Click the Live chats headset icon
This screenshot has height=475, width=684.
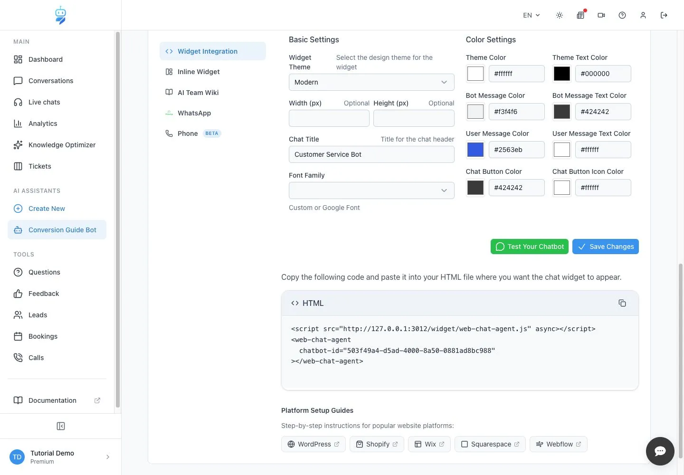point(18,102)
